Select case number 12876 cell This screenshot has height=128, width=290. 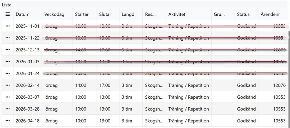279,85
